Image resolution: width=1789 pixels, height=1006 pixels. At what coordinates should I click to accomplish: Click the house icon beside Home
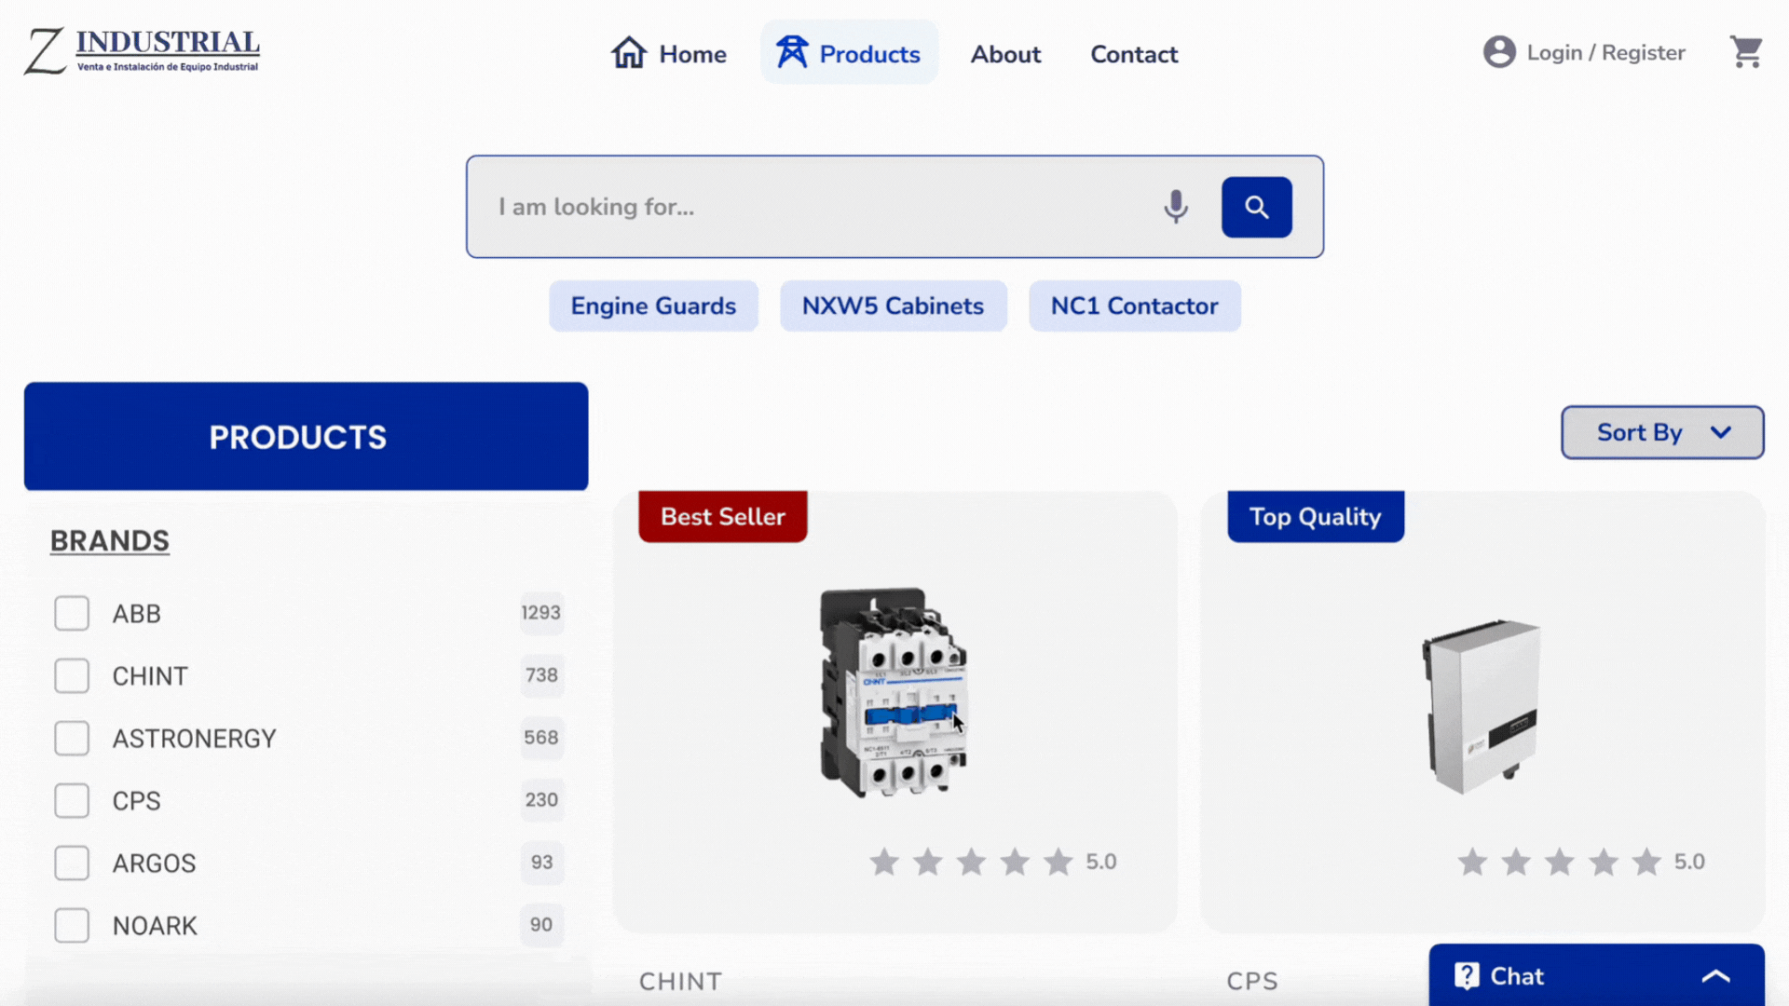point(629,53)
